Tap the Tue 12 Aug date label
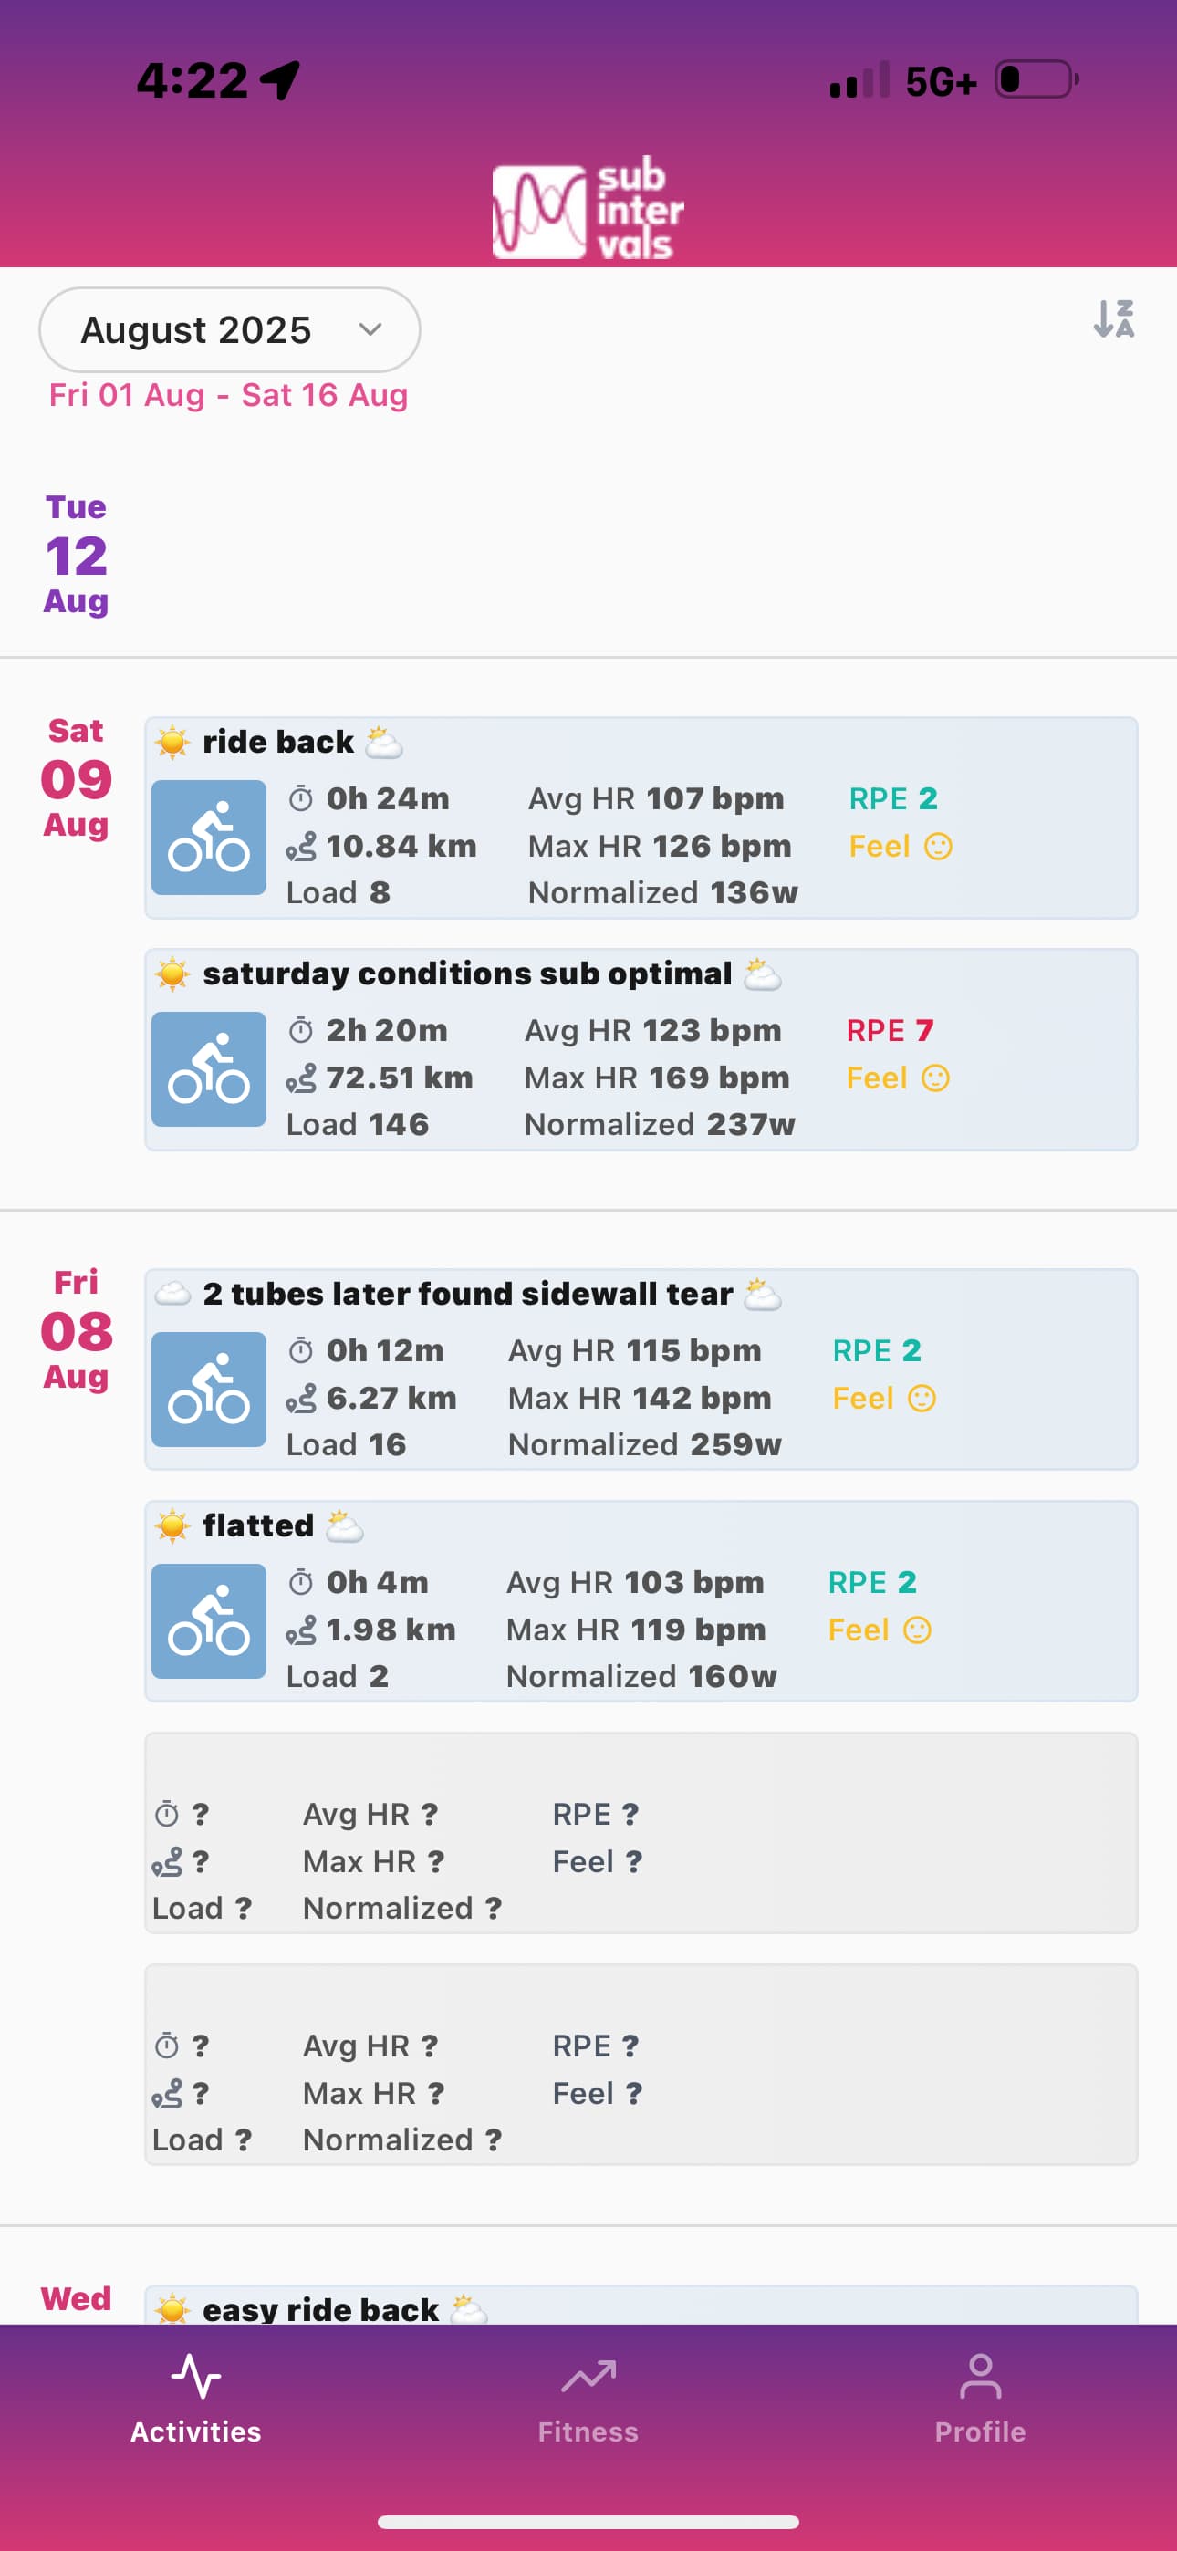The height and width of the screenshot is (2551, 1177). click(x=77, y=556)
